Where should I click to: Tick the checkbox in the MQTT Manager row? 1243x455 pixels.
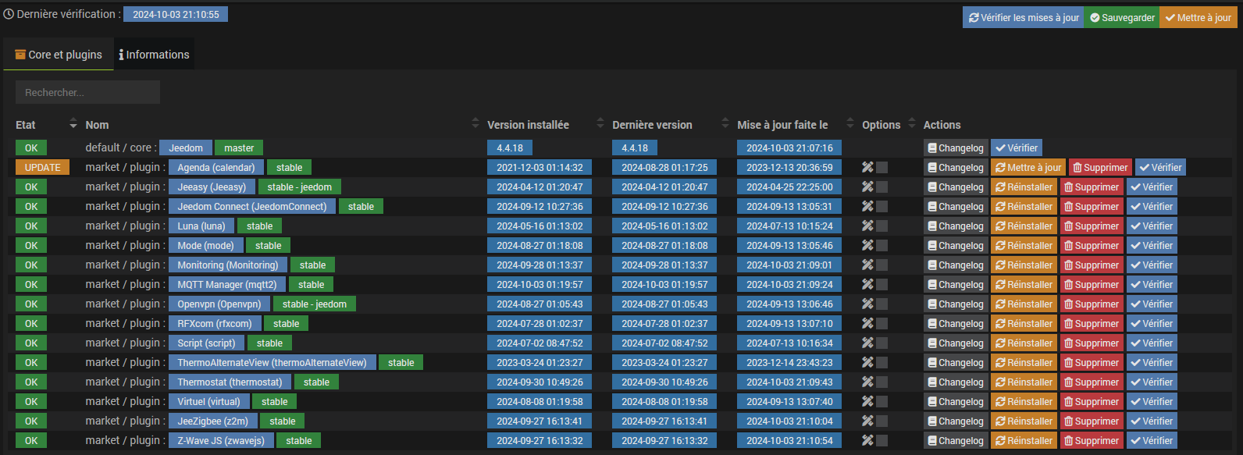coord(881,284)
